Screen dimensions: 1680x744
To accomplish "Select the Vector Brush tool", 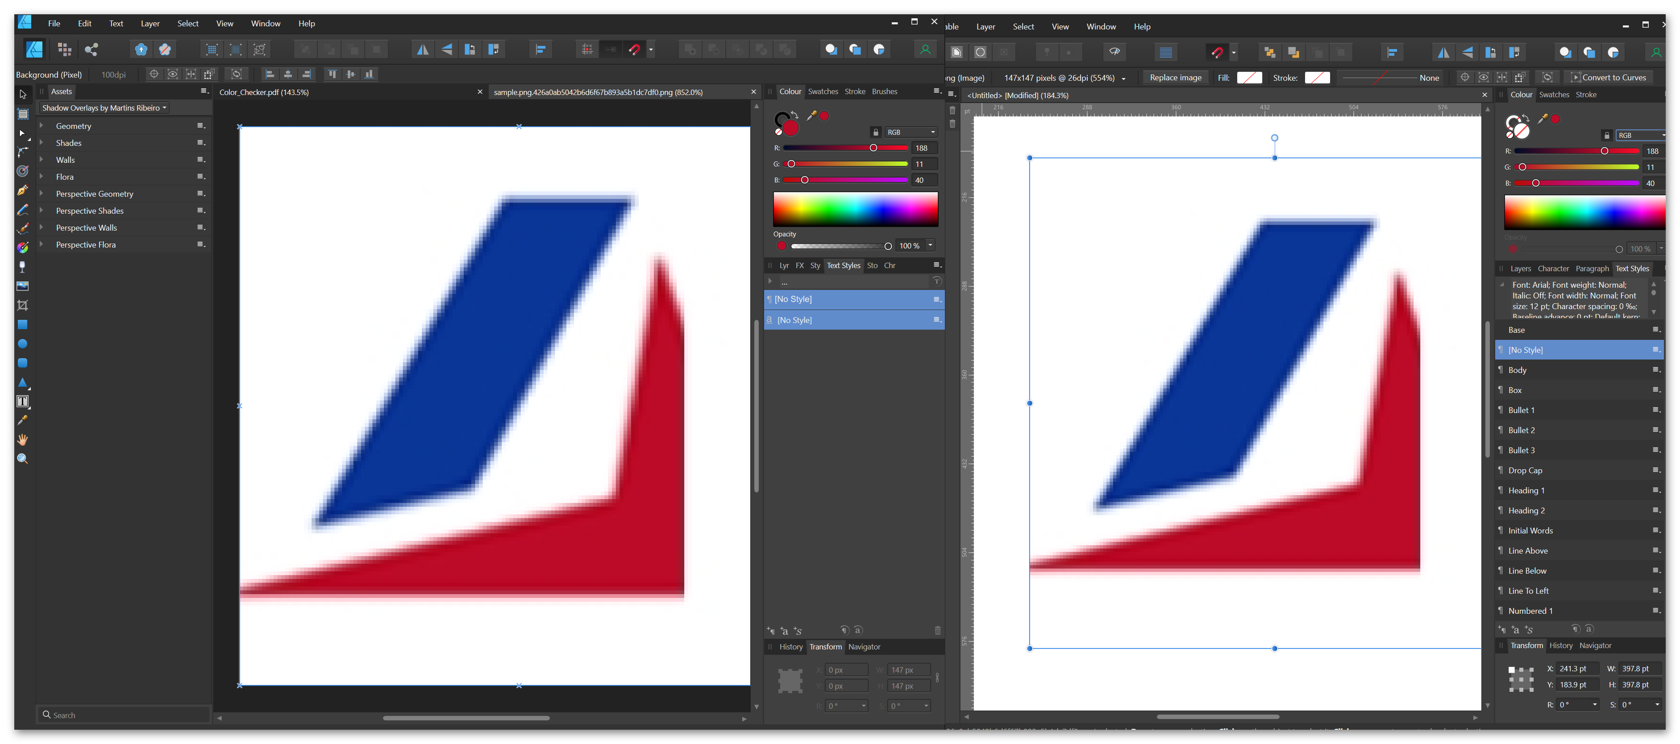I will coord(23,229).
